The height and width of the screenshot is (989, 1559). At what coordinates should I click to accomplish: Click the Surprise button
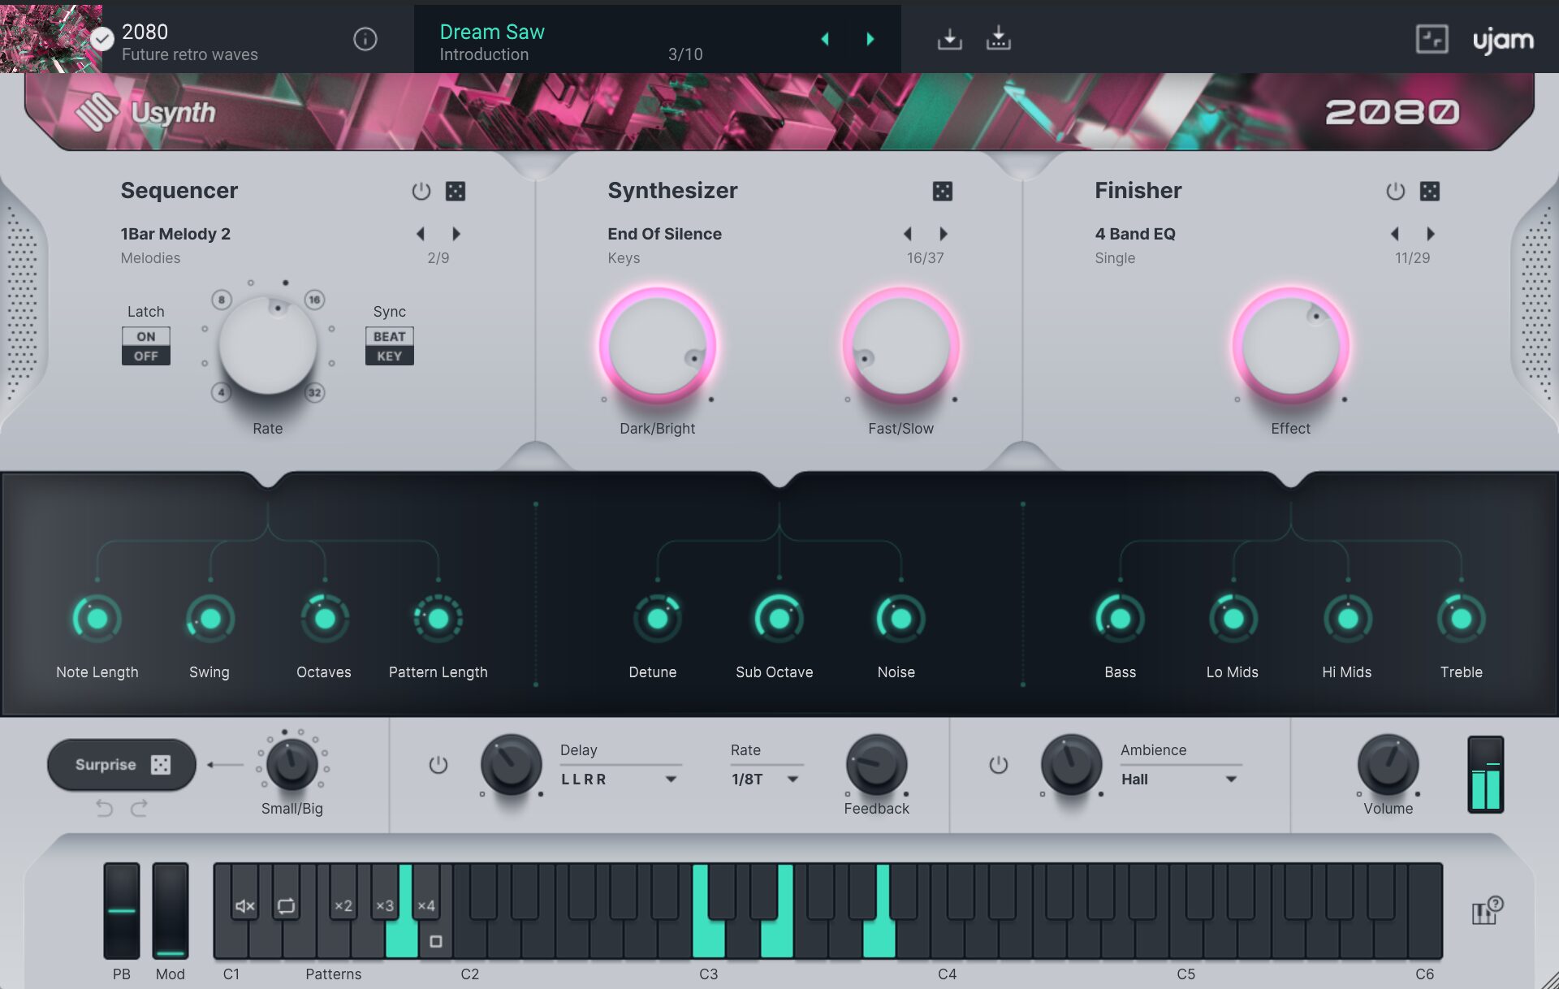(x=122, y=765)
